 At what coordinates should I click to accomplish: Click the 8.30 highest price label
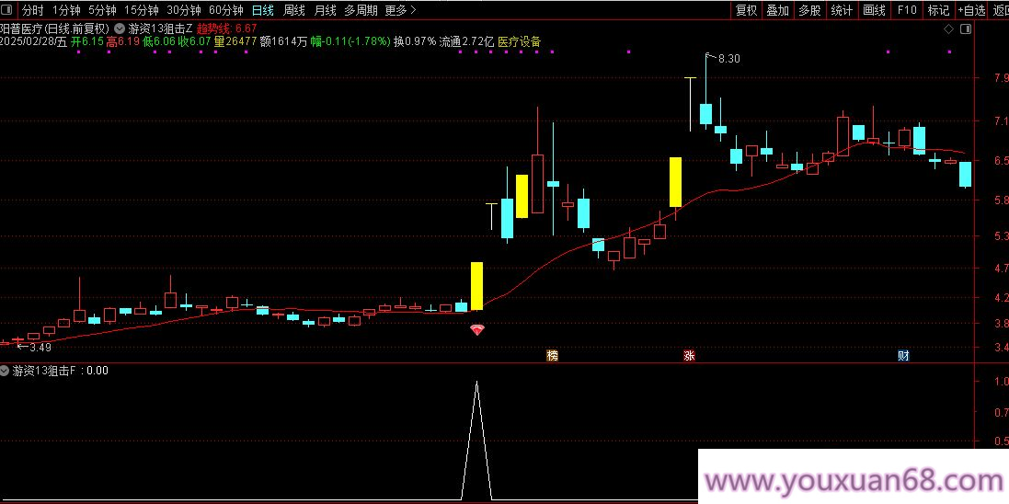click(728, 59)
